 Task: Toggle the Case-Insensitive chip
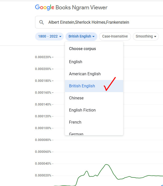pos(115,36)
